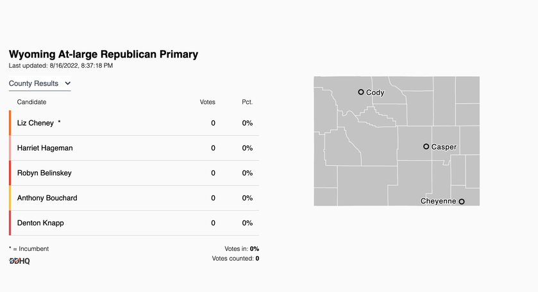The width and height of the screenshot is (538, 292).
Task: Click Liz Cheney's orange color bar
Action: click(10, 123)
